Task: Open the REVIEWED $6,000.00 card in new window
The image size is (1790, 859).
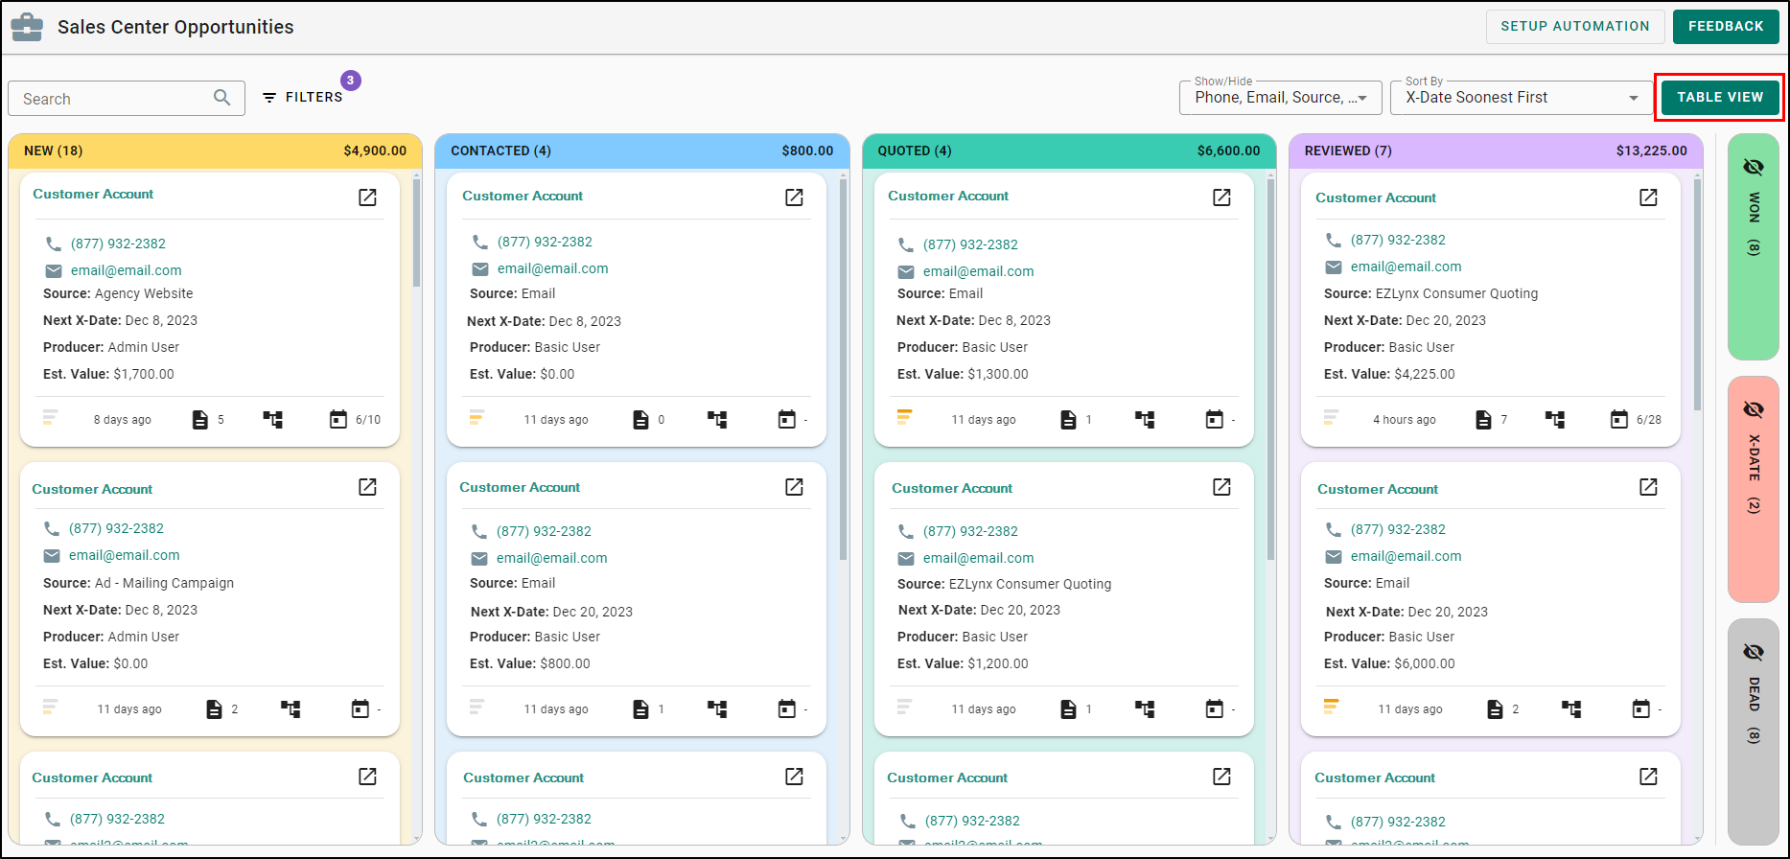Action: 1648,487
